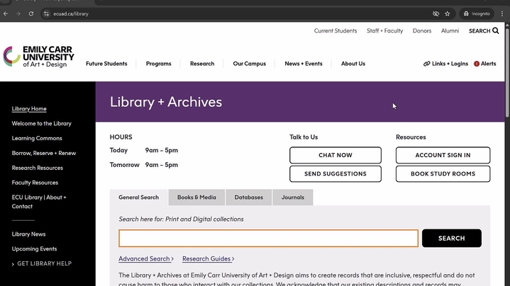
Task: Focus the library collection search field
Action: click(x=268, y=239)
